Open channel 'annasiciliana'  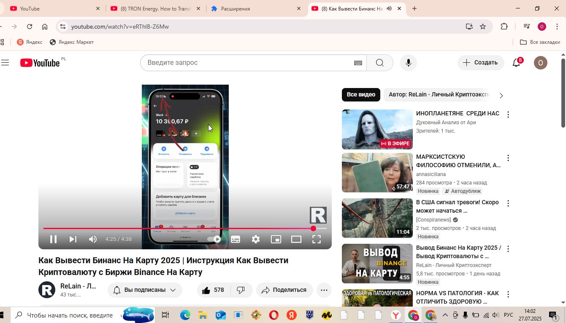[431, 174]
